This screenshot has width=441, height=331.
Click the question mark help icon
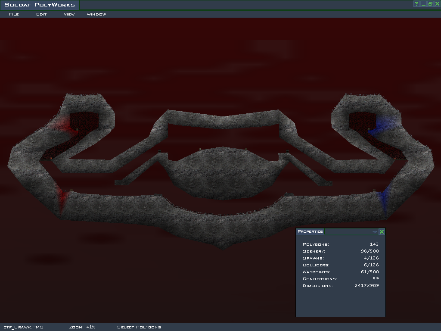click(x=416, y=4)
